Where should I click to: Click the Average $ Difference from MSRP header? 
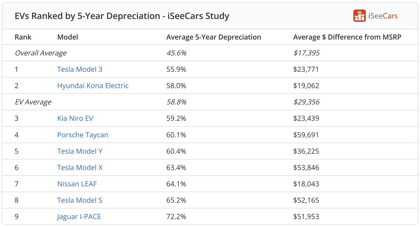point(347,37)
